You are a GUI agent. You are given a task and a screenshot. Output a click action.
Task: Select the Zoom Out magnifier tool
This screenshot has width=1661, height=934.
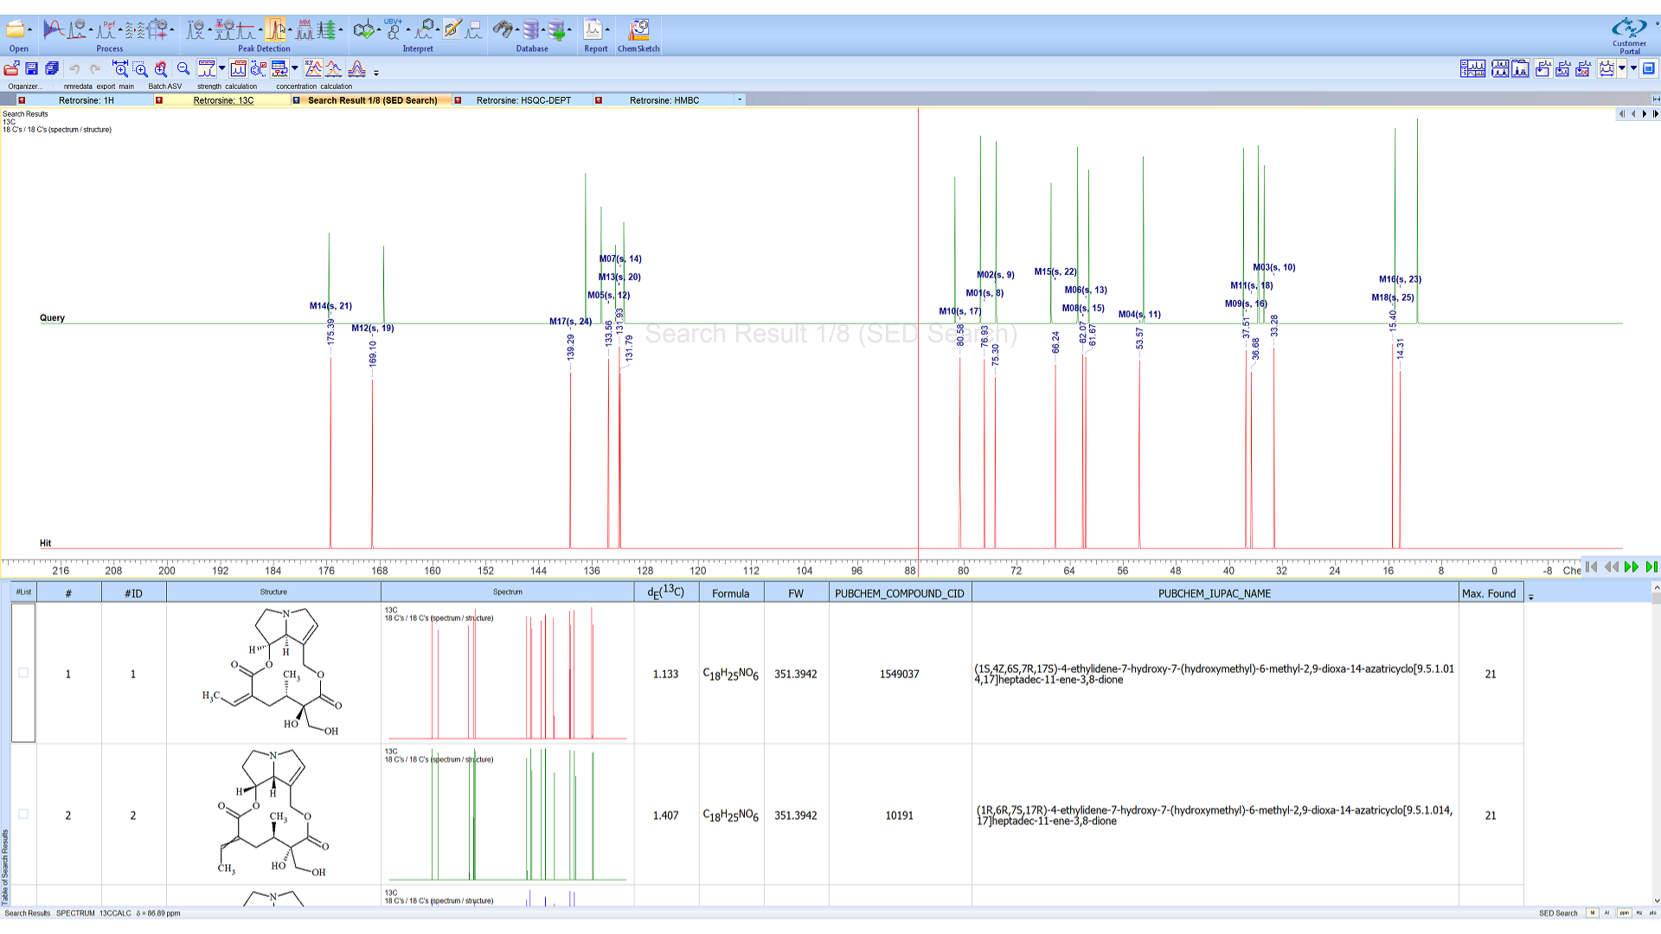183,69
